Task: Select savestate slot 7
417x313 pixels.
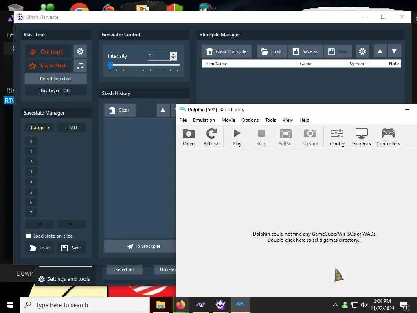Action: click(x=31, y=212)
